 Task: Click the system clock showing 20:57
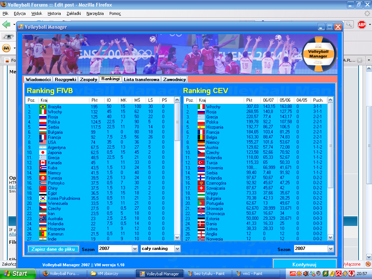pyautogui.click(x=362, y=274)
